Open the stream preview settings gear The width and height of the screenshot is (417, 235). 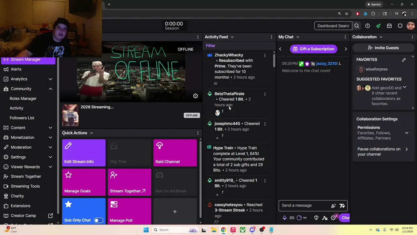pyautogui.click(x=195, y=96)
